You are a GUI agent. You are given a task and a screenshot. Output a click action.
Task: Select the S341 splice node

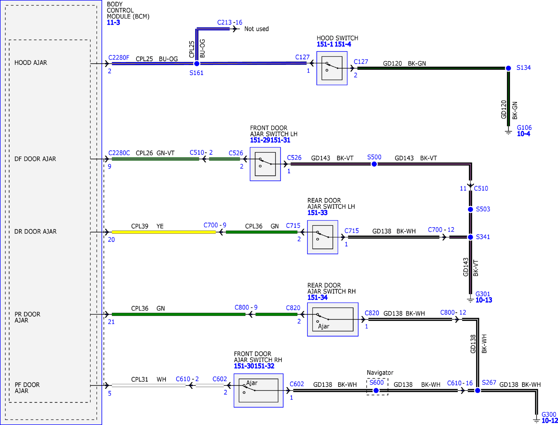(471, 237)
